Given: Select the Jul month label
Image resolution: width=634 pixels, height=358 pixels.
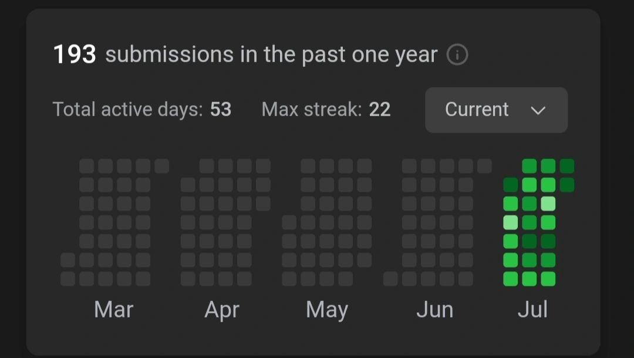Looking at the screenshot, I should pyautogui.click(x=532, y=310).
